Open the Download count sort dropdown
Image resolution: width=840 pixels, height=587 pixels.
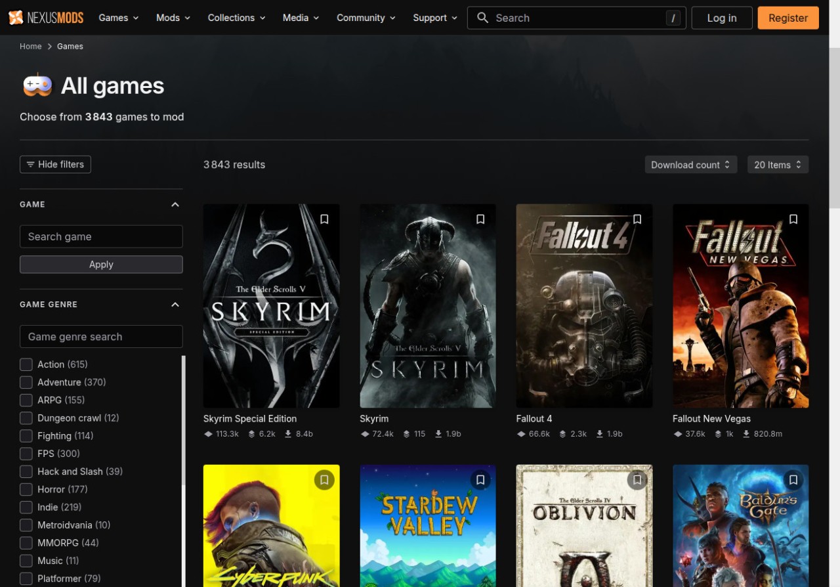coord(690,165)
